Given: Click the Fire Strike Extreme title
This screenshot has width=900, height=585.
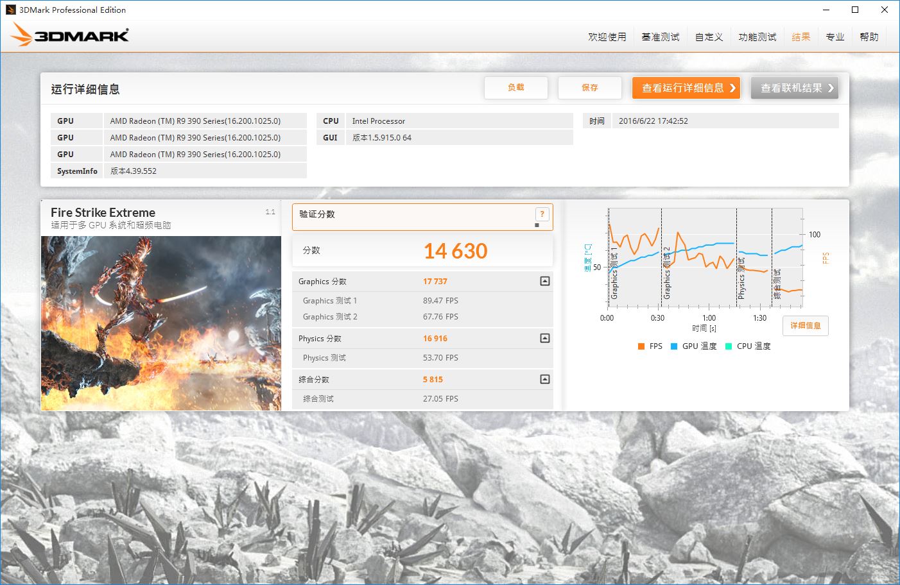Looking at the screenshot, I should (x=103, y=212).
